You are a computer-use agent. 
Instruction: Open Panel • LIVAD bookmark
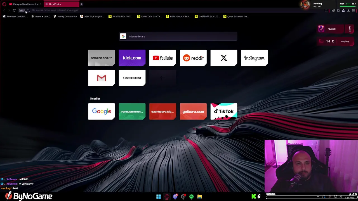41,16
